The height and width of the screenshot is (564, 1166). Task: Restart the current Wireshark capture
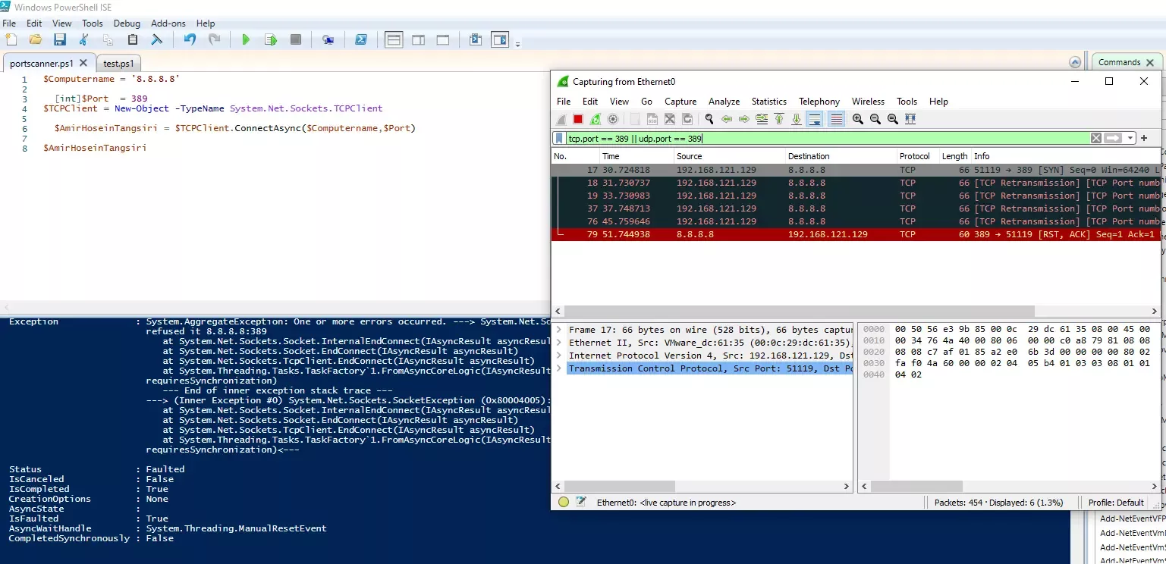click(596, 119)
